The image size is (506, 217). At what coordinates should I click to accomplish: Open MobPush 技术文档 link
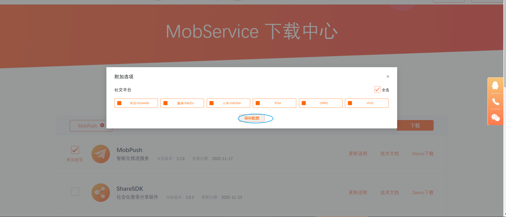(x=390, y=154)
